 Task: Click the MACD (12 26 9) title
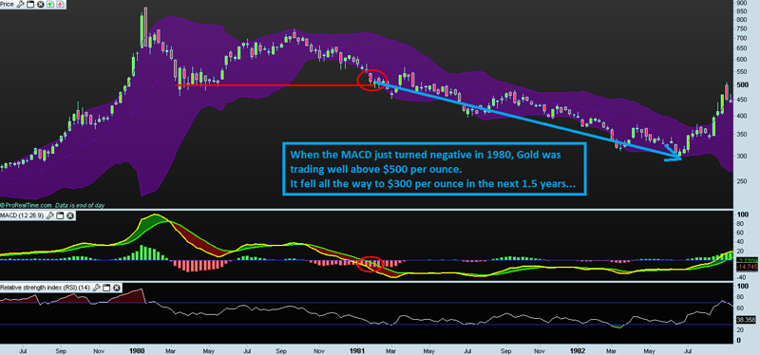point(23,215)
